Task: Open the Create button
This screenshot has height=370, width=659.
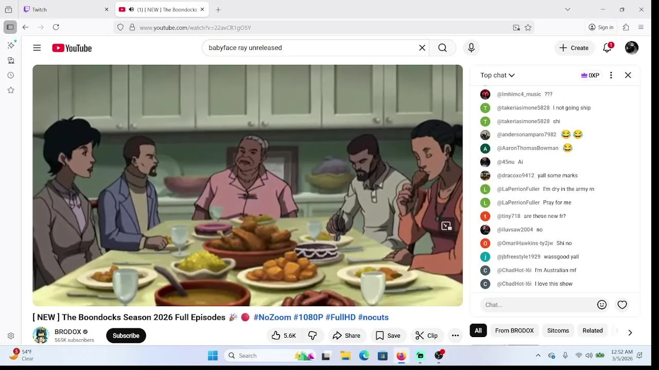Action: 574,48
